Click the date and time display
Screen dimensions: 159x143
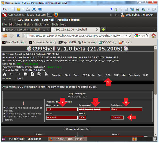pyautogui.click(x=139, y=15)
